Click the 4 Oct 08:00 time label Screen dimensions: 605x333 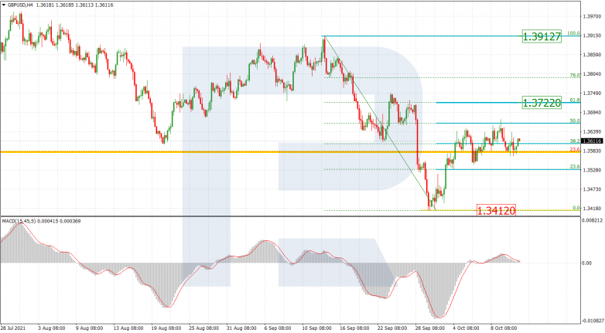pyautogui.click(x=466, y=328)
